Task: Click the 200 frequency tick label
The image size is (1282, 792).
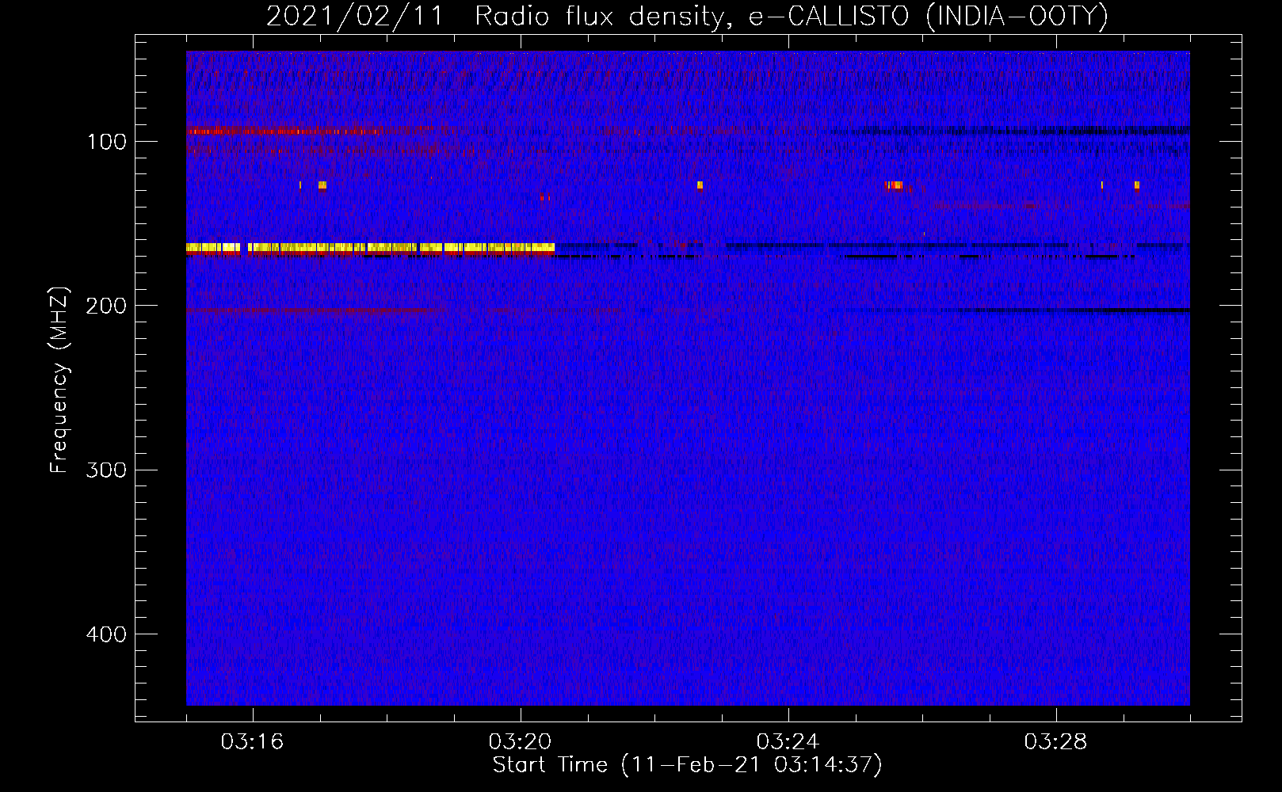Action: pos(107,306)
